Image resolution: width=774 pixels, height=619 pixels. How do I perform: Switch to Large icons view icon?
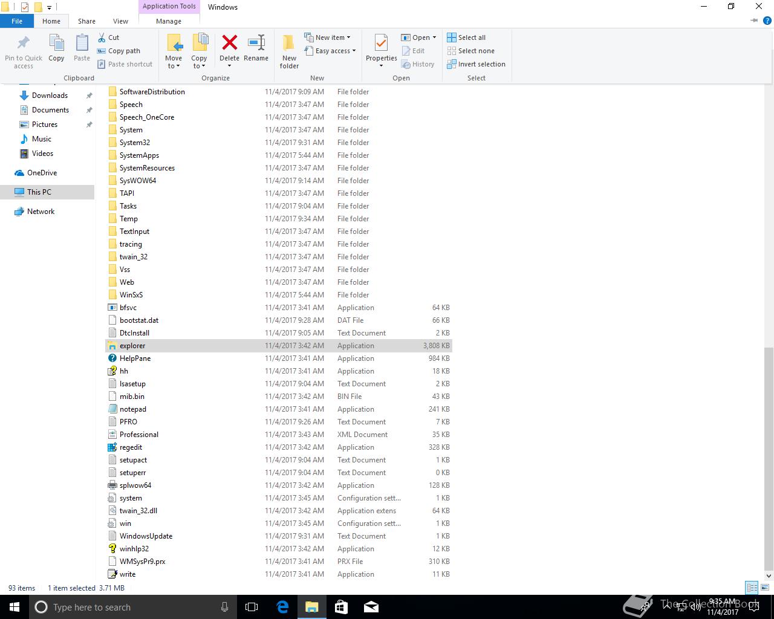click(x=765, y=588)
